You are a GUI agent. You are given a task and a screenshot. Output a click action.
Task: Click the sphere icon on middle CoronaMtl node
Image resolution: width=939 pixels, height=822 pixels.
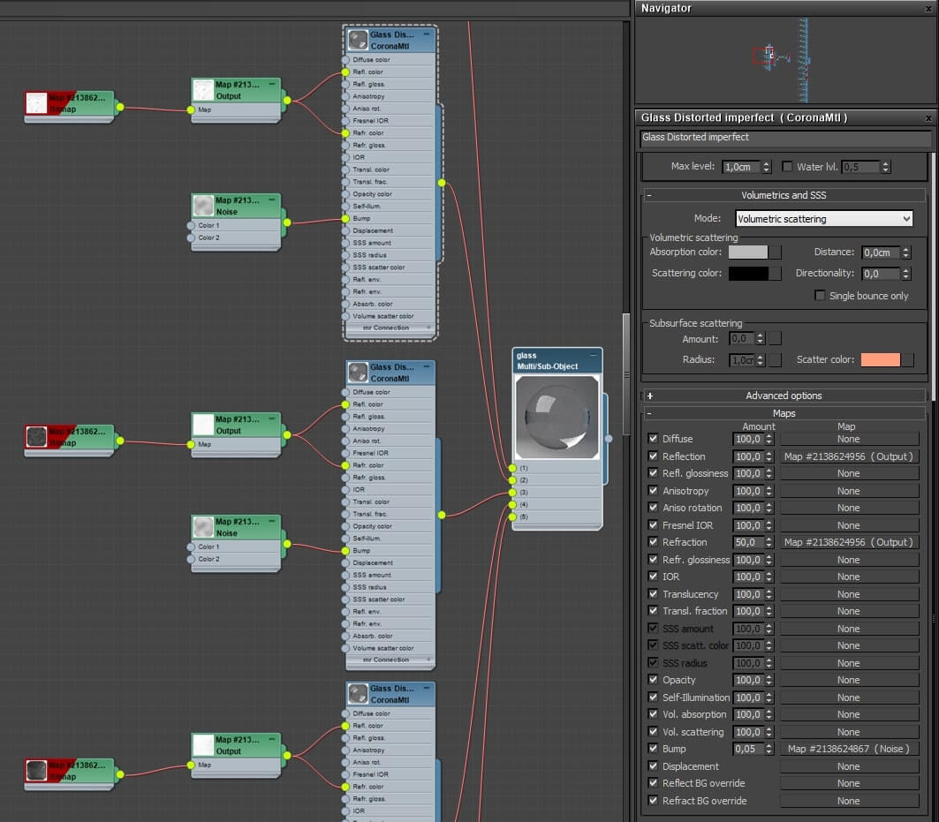click(358, 372)
